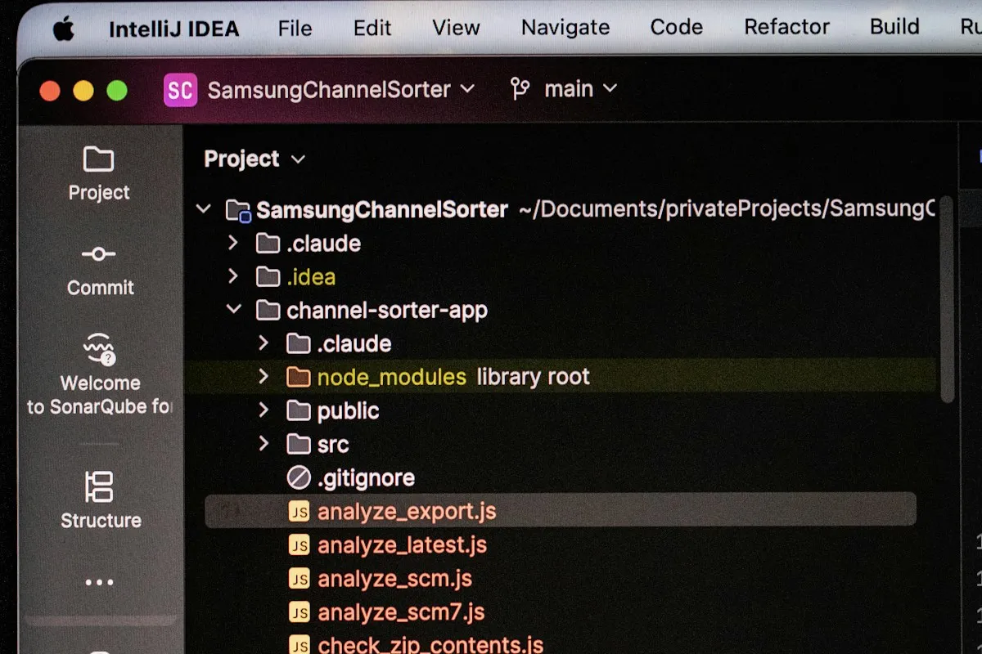This screenshot has width=982, height=654.
Task: Click the git branch icon
Action: point(520,88)
